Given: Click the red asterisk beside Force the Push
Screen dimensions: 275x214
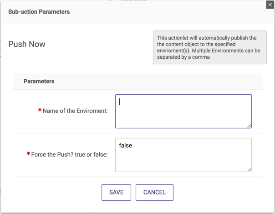Looking at the screenshot, I should click(x=28, y=154).
